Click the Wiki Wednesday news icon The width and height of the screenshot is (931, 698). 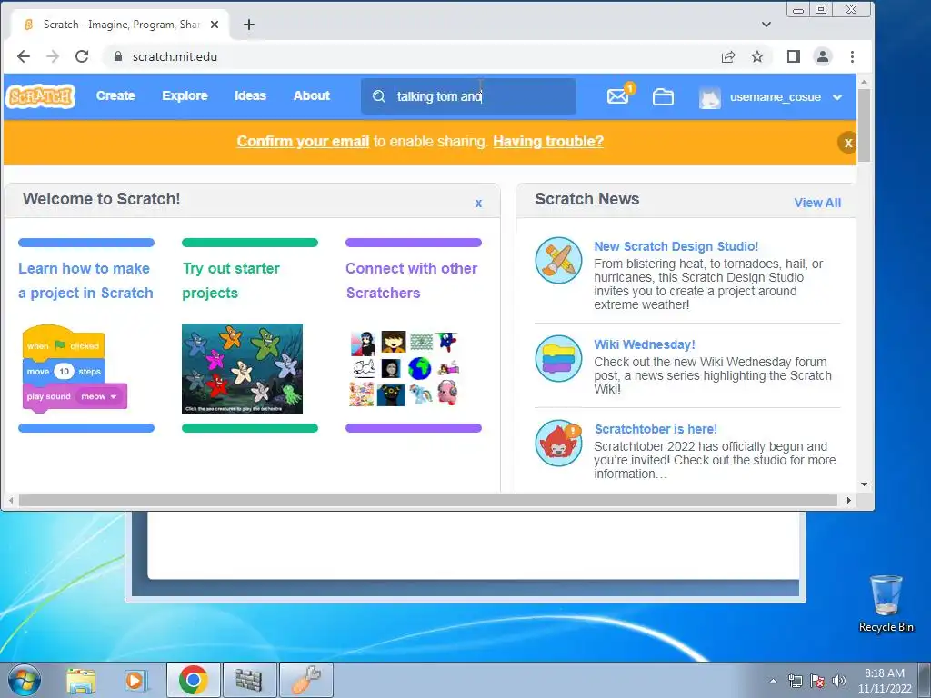pyautogui.click(x=558, y=358)
